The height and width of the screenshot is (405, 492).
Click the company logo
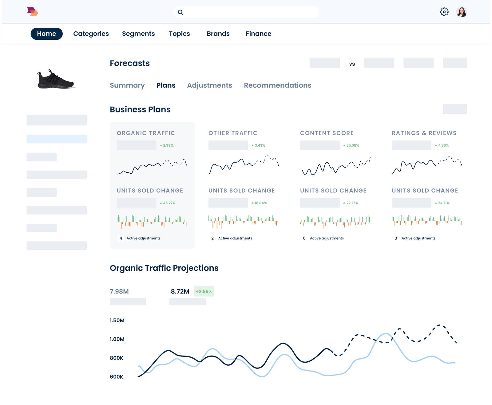pos(32,12)
